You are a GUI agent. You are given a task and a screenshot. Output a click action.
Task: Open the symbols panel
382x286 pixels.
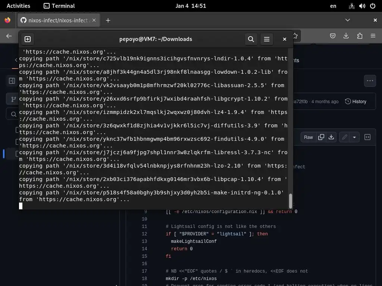pyautogui.click(x=367, y=137)
